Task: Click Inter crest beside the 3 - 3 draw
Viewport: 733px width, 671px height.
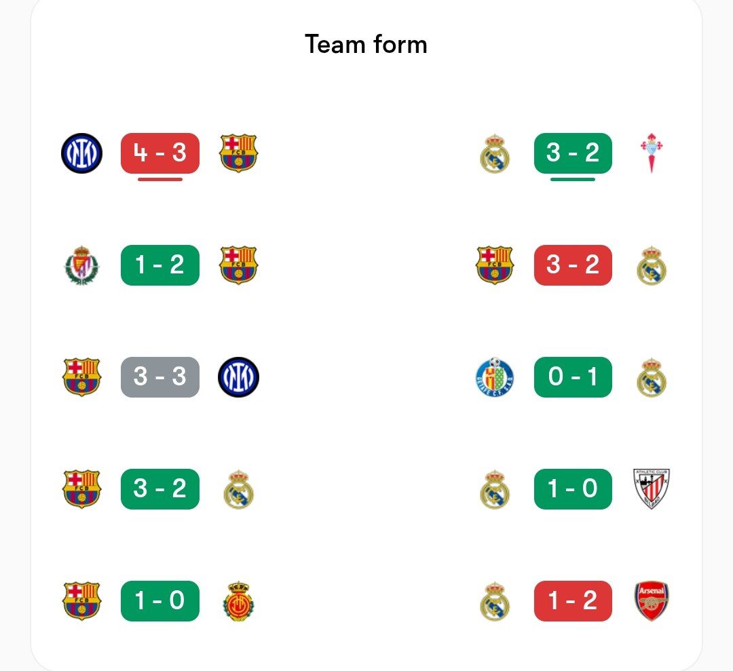Action: coord(239,377)
